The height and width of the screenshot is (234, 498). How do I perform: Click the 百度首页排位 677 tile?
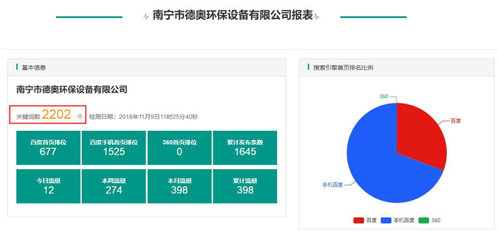[x=49, y=147]
